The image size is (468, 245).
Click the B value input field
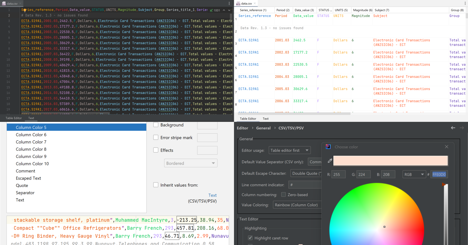click(388, 175)
